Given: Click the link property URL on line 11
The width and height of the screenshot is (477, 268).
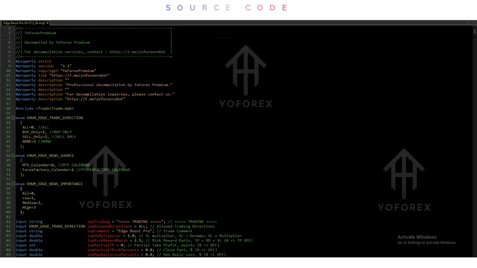Looking at the screenshot, I should point(79,76).
